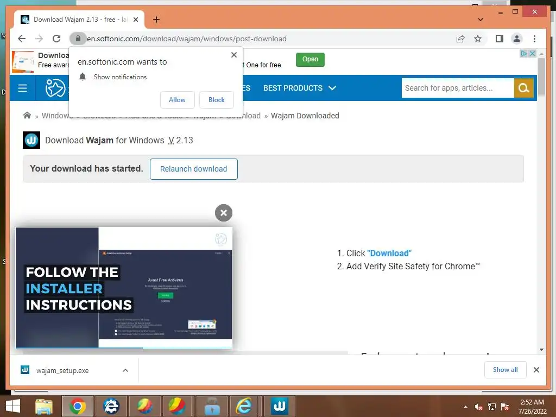Close the installer instructions video popup
The width and height of the screenshot is (556, 417).
[x=223, y=213]
